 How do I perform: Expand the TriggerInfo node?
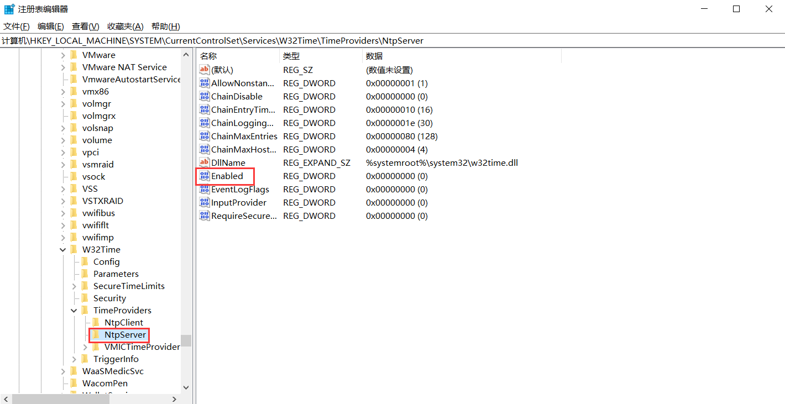[x=74, y=359]
